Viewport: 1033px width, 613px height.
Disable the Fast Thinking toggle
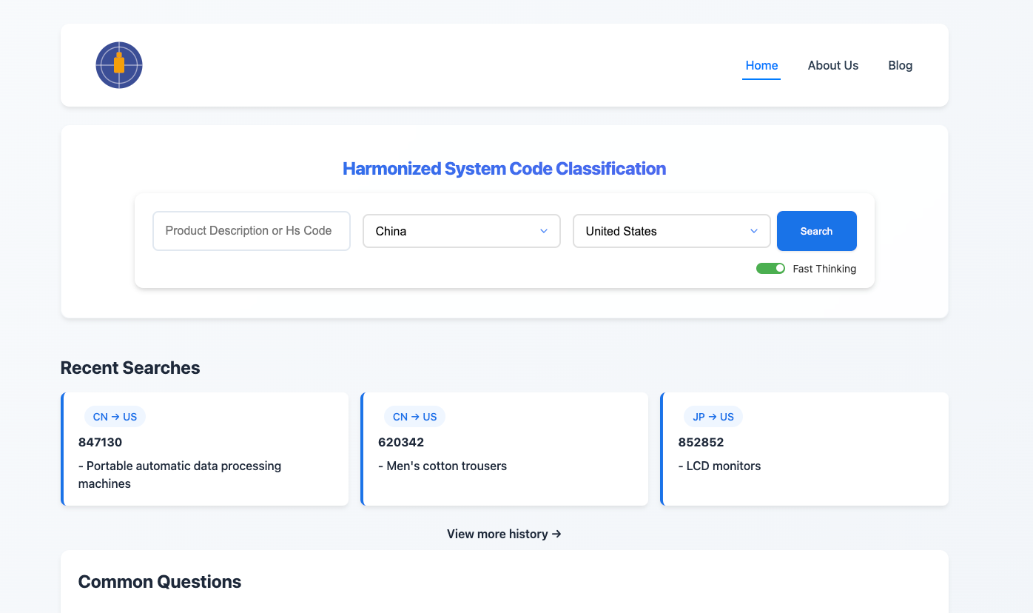click(770, 268)
